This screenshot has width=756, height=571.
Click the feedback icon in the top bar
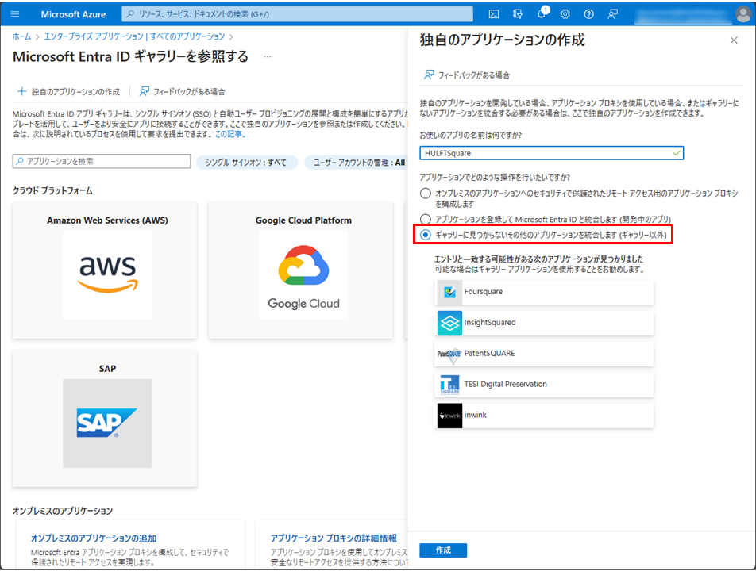point(612,13)
